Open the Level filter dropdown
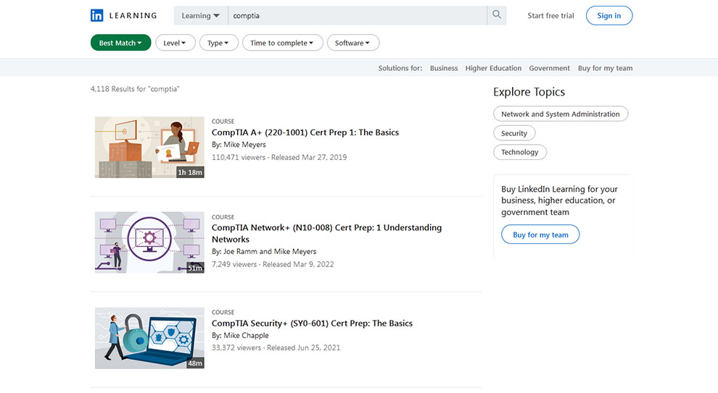Image resolution: width=718 pixels, height=393 pixels. point(175,43)
